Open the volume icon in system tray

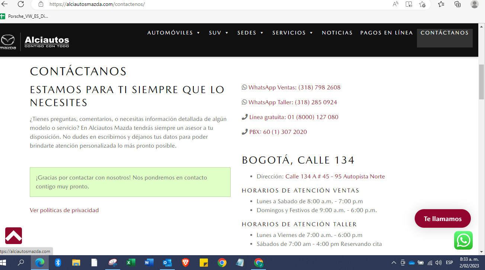pyautogui.click(x=439, y=263)
